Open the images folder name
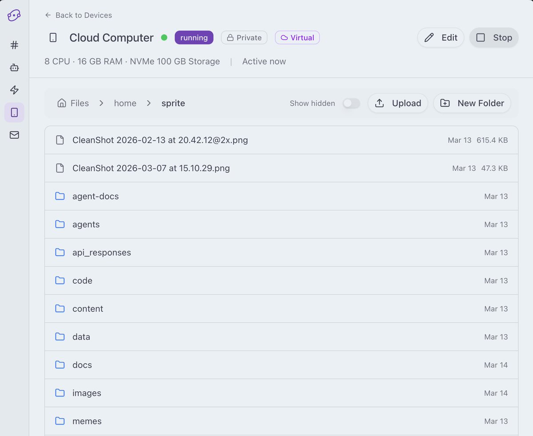Viewport: 533px width, 436px height. pos(87,393)
